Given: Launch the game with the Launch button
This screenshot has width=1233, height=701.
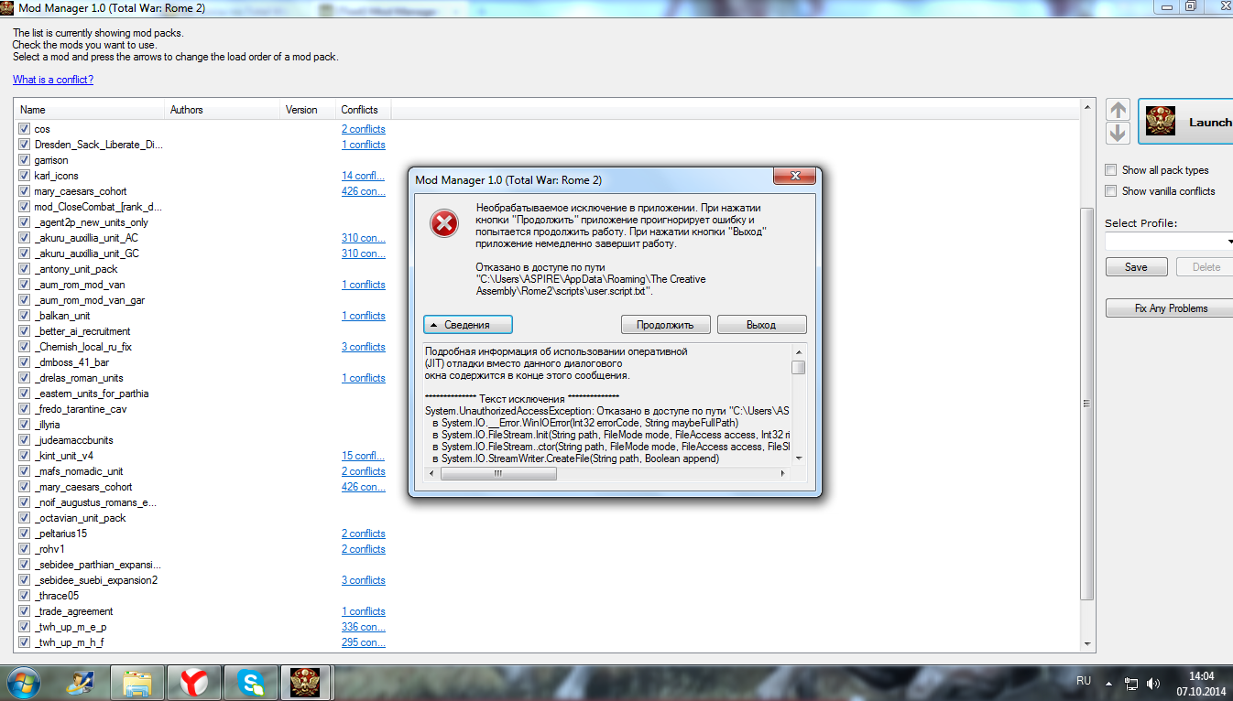Looking at the screenshot, I should click(x=1185, y=122).
